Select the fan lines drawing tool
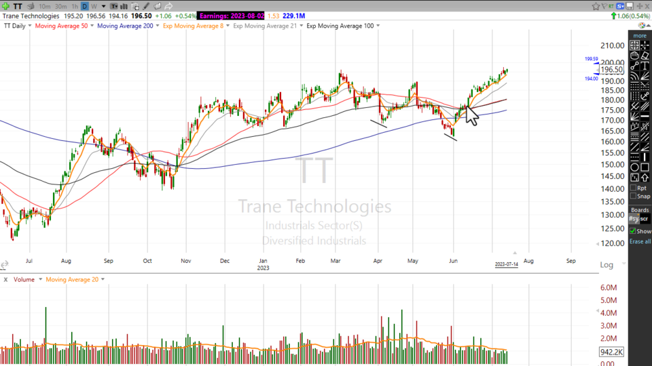 (645, 76)
